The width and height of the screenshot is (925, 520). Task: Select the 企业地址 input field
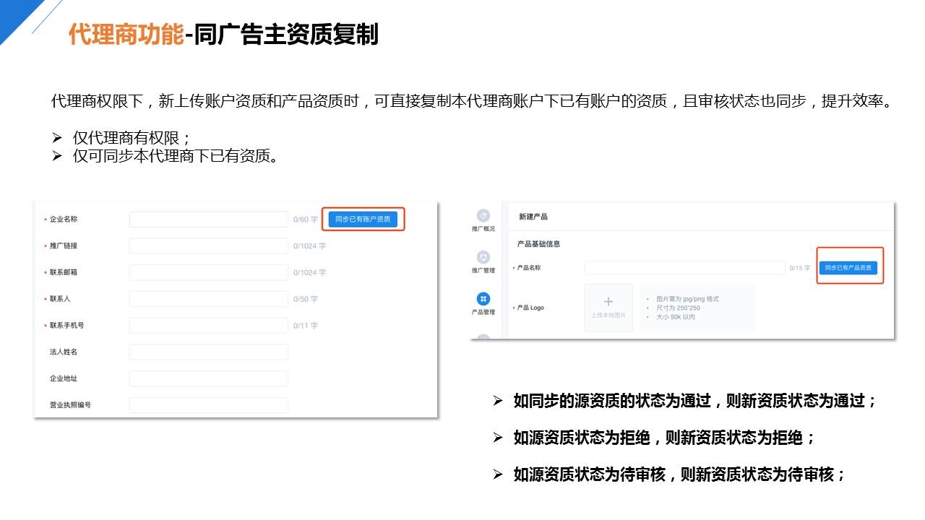pos(209,378)
